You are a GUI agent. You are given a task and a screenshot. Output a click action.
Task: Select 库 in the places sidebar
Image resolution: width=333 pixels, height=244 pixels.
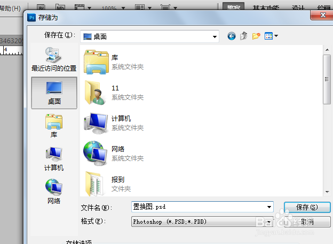[x=54, y=126]
